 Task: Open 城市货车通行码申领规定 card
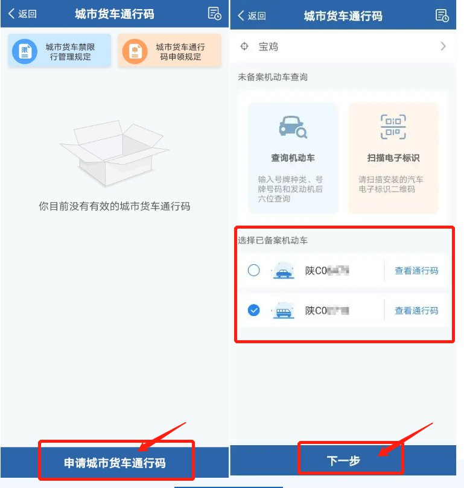tap(170, 51)
